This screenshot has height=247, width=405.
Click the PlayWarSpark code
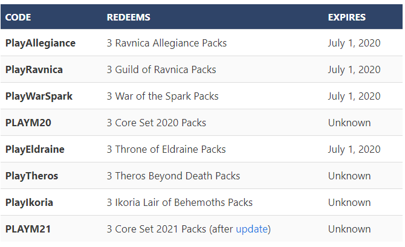click(x=39, y=96)
